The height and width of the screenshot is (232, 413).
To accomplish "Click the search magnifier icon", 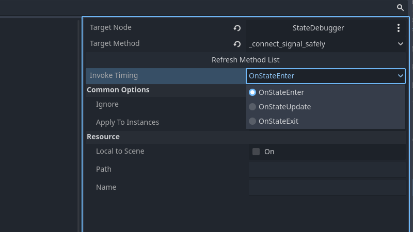I will tap(400, 7).
